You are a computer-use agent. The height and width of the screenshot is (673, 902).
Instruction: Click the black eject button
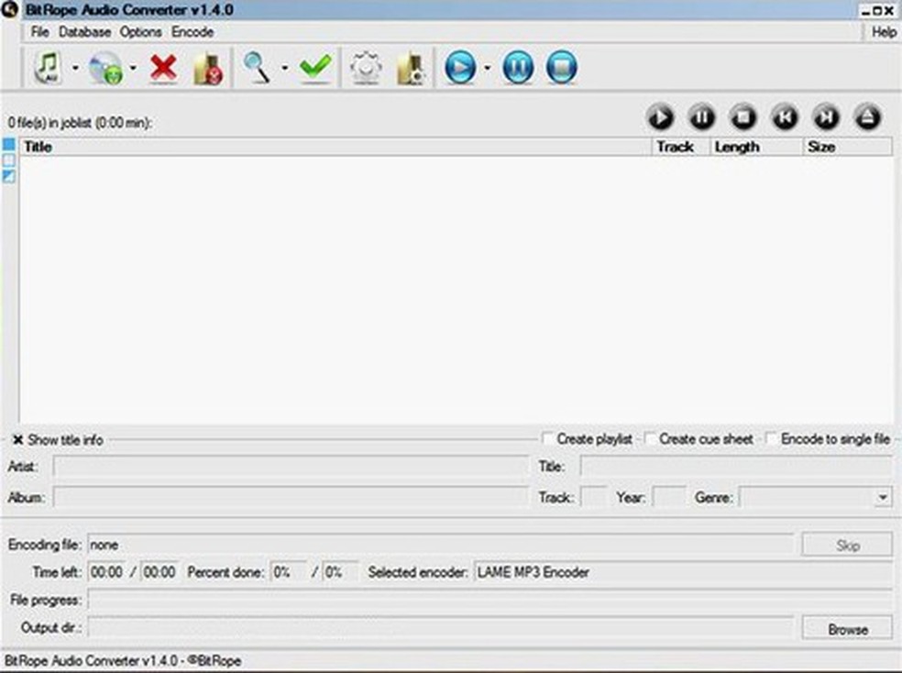click(x=867, y=117)
